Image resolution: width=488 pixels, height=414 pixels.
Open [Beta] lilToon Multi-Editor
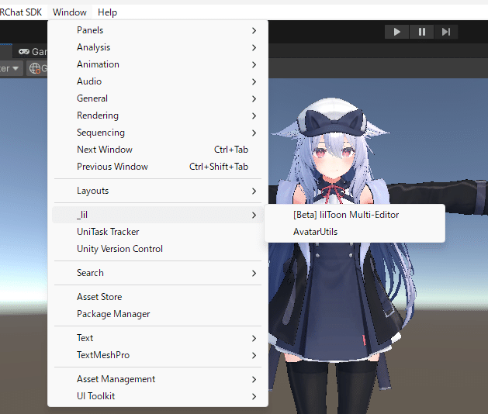(x=355, y=215)
